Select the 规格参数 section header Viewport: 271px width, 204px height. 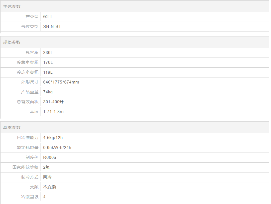(12, 42)
